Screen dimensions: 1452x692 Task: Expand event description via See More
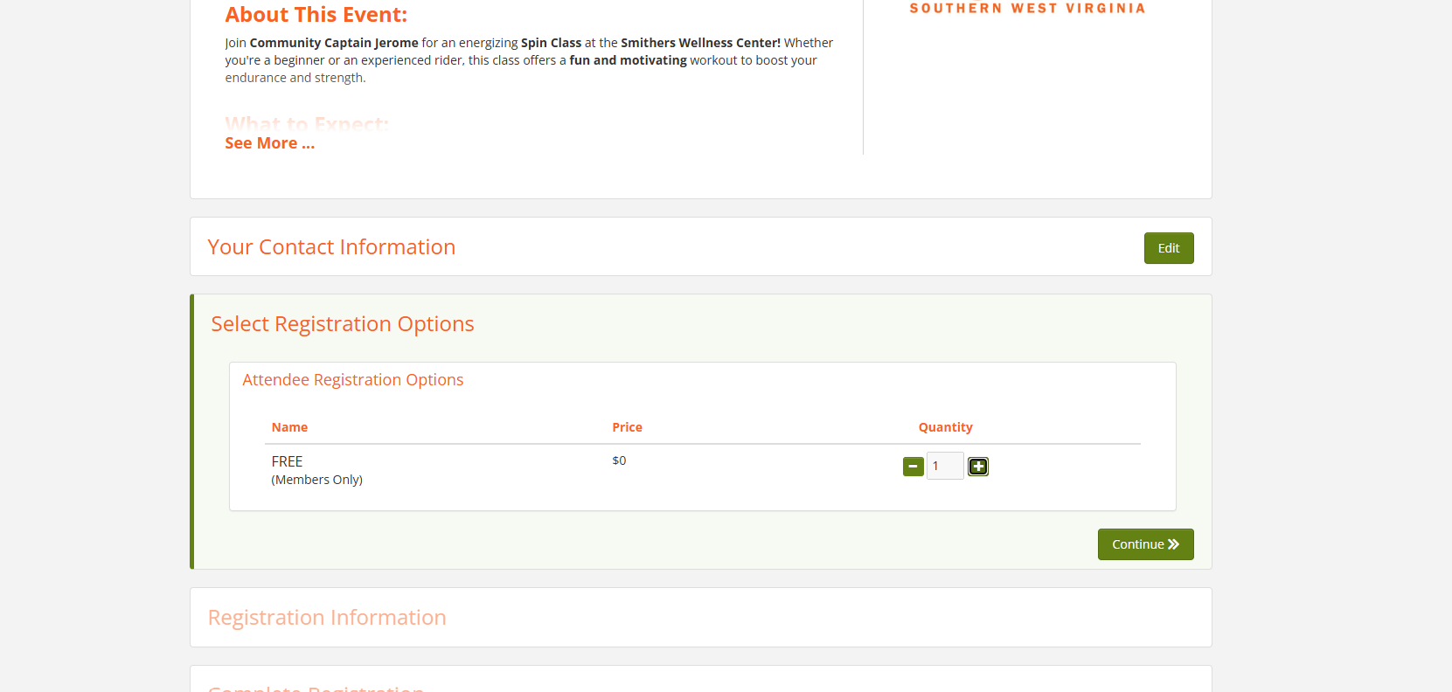click(x=269, y=143)
